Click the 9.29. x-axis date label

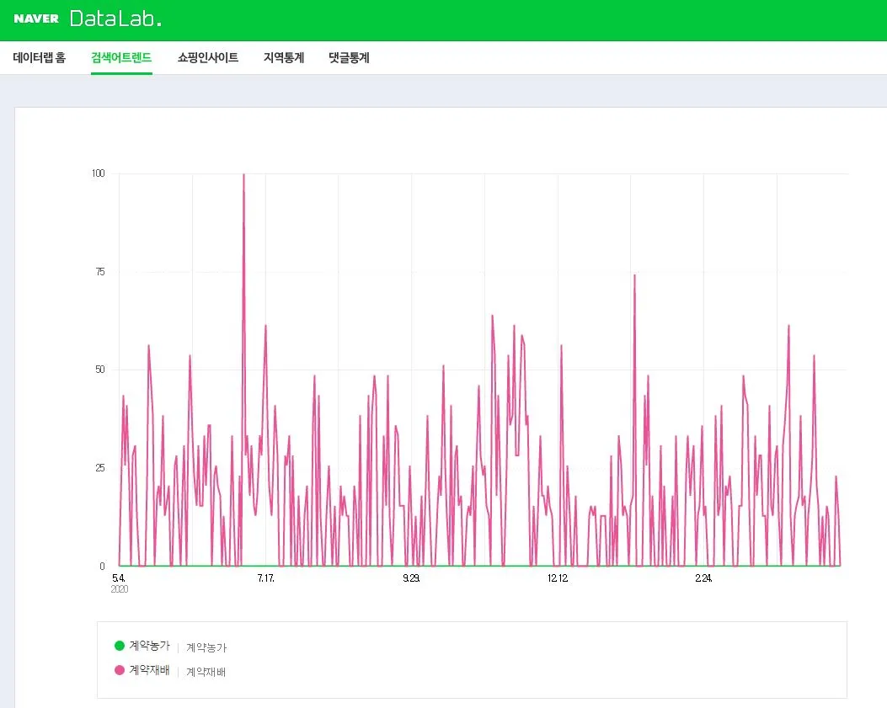[x=411, y=578]
